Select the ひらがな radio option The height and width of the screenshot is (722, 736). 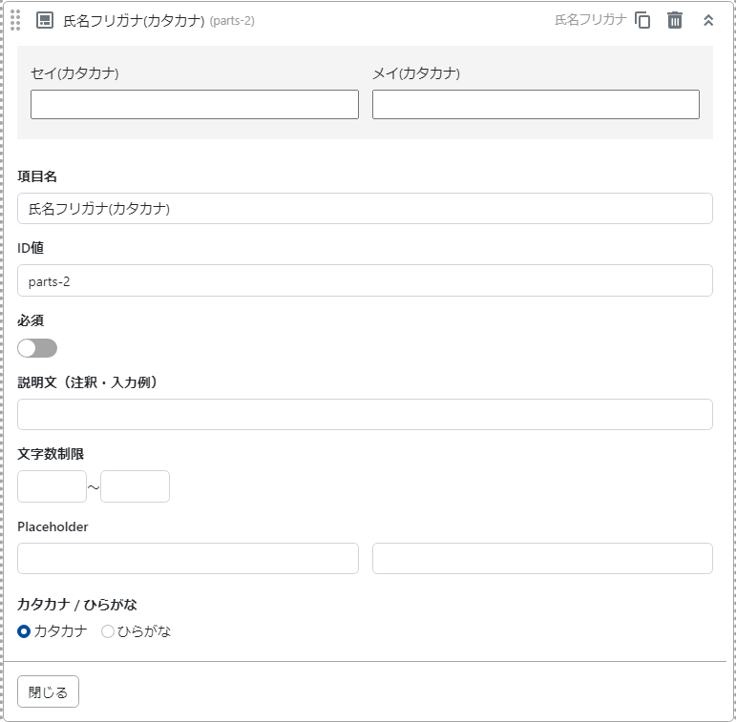[x=108, y=631]
